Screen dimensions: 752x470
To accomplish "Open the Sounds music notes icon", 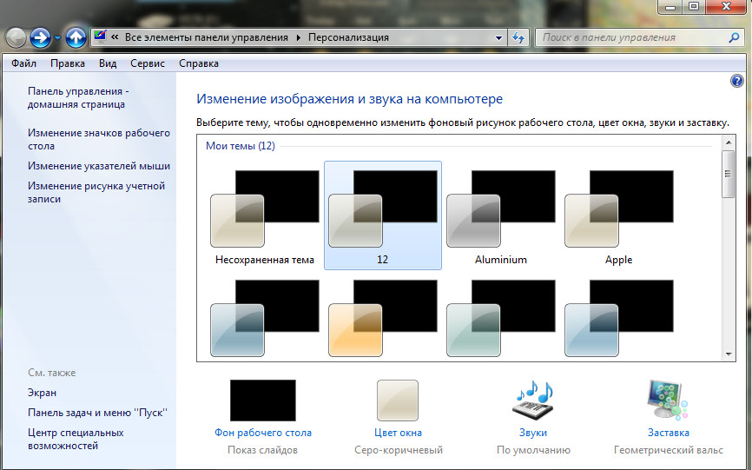I will (x=533, y=401).
